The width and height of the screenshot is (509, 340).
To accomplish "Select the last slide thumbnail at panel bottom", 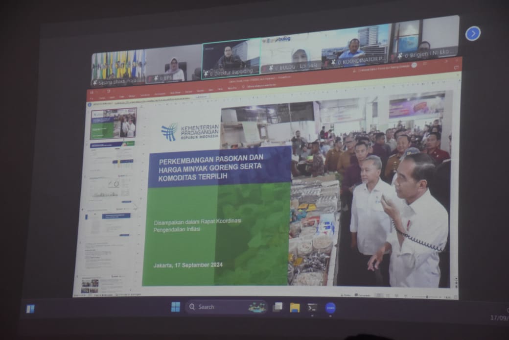I will point(90,286).
